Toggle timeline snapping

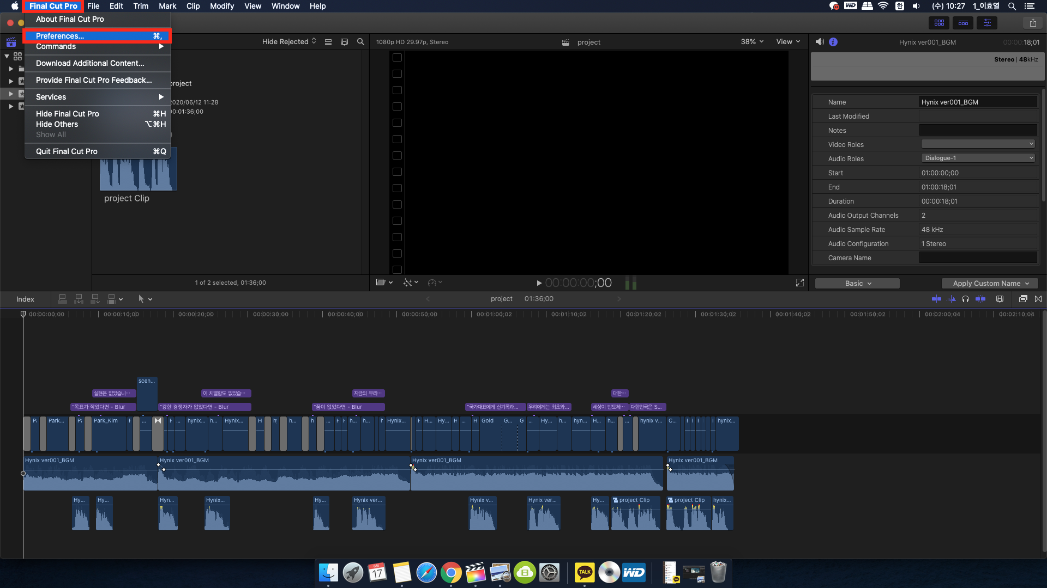tap(980, 299)
